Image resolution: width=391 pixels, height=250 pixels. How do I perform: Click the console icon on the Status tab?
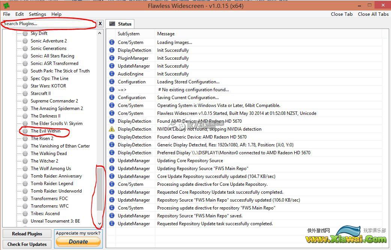pos(112,24)
